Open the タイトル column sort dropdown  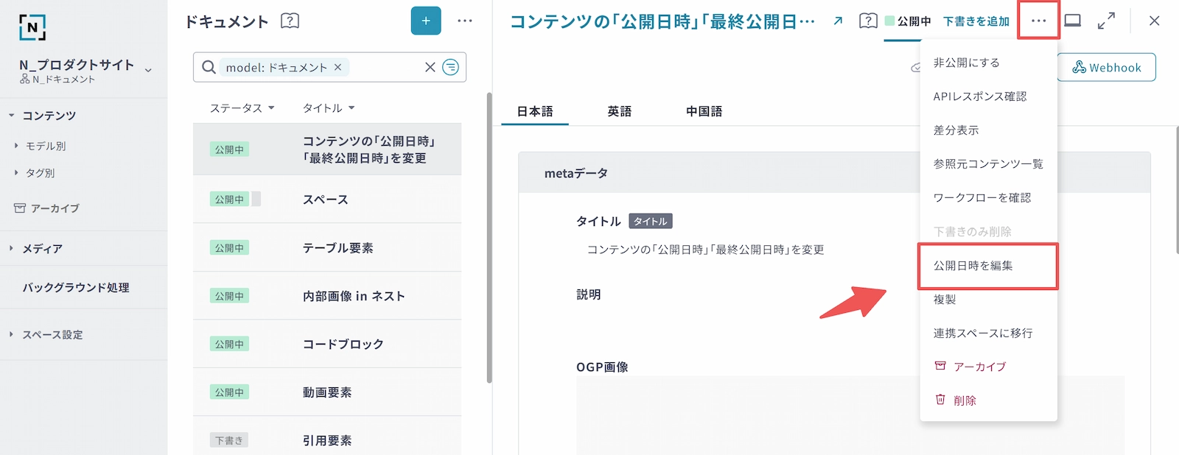coord(329,108)
